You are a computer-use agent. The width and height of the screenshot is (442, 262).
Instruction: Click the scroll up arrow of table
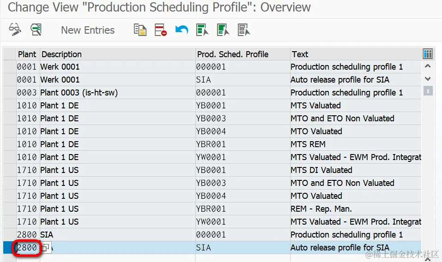pyautogui.click(x=428, y=67)
